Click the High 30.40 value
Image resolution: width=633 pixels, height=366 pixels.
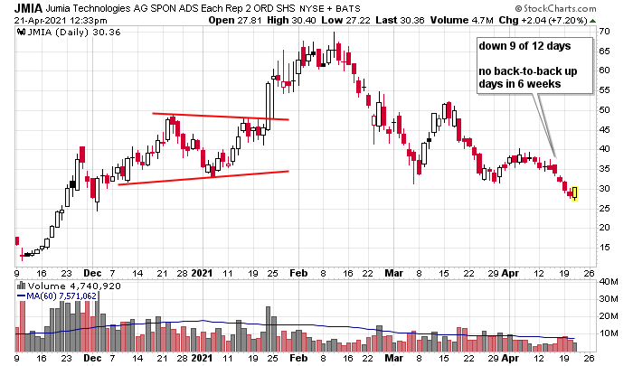291,20
